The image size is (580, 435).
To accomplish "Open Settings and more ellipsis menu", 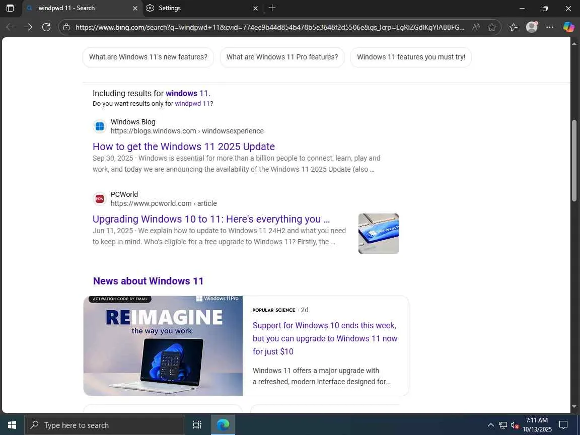I will point(550,27).
